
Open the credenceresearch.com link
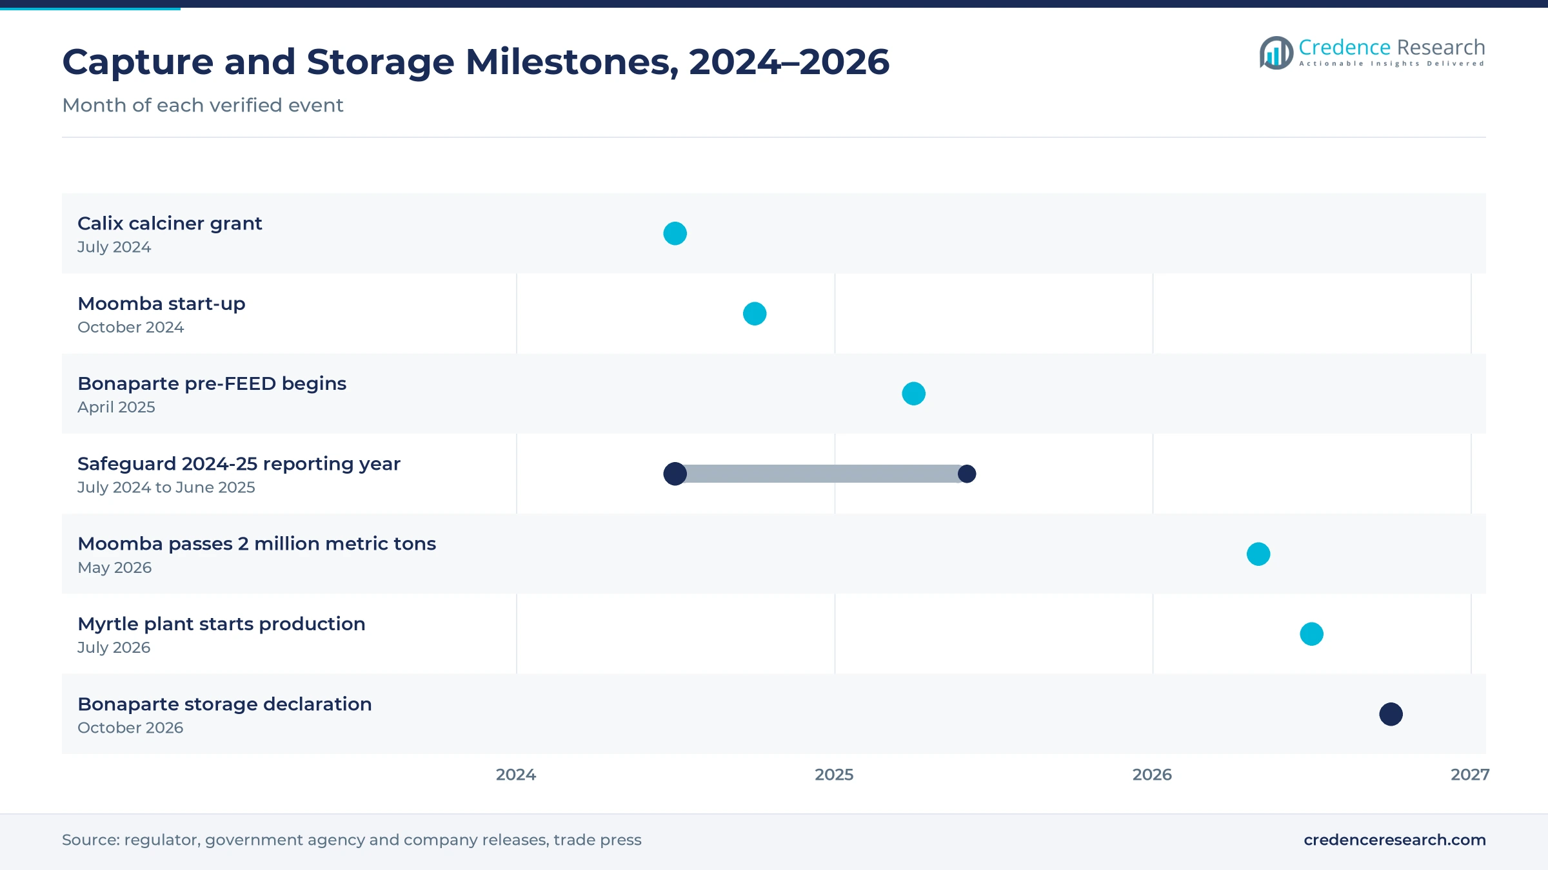(x=1394, y=840)
